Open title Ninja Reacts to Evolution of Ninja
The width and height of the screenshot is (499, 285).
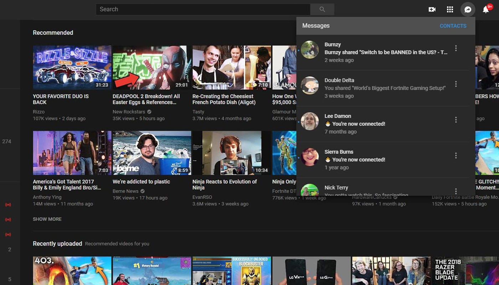click(225, 185)
